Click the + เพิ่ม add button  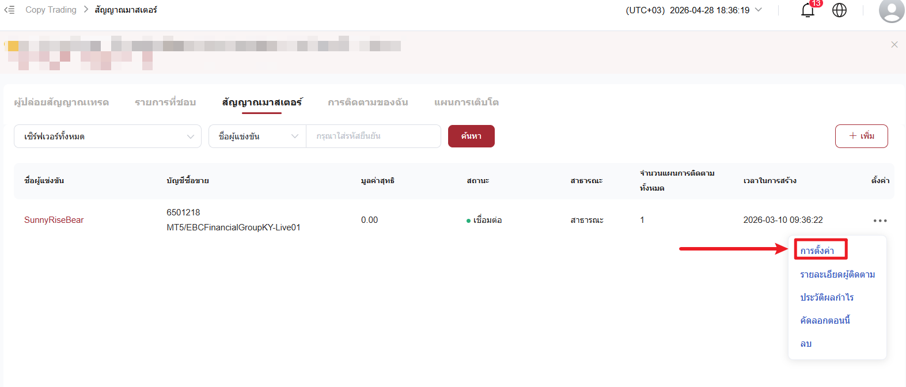[x=862, y=136]
